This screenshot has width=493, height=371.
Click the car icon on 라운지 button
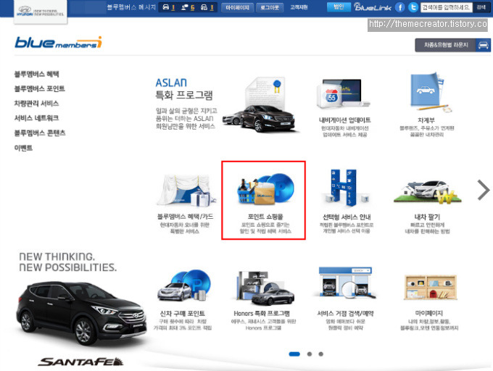pyautogui.click(x=483, y=46)
